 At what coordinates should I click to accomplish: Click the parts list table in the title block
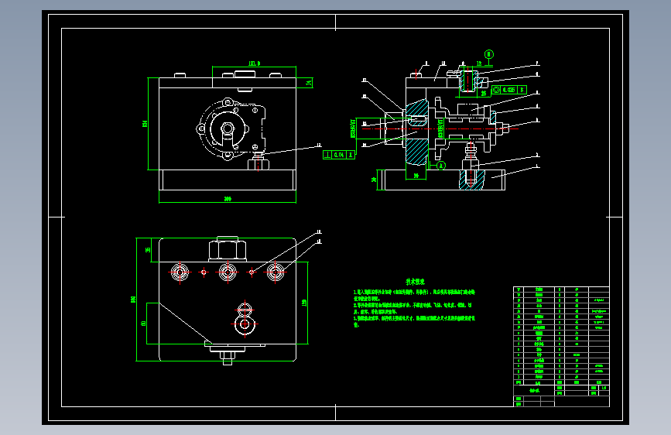561,336
